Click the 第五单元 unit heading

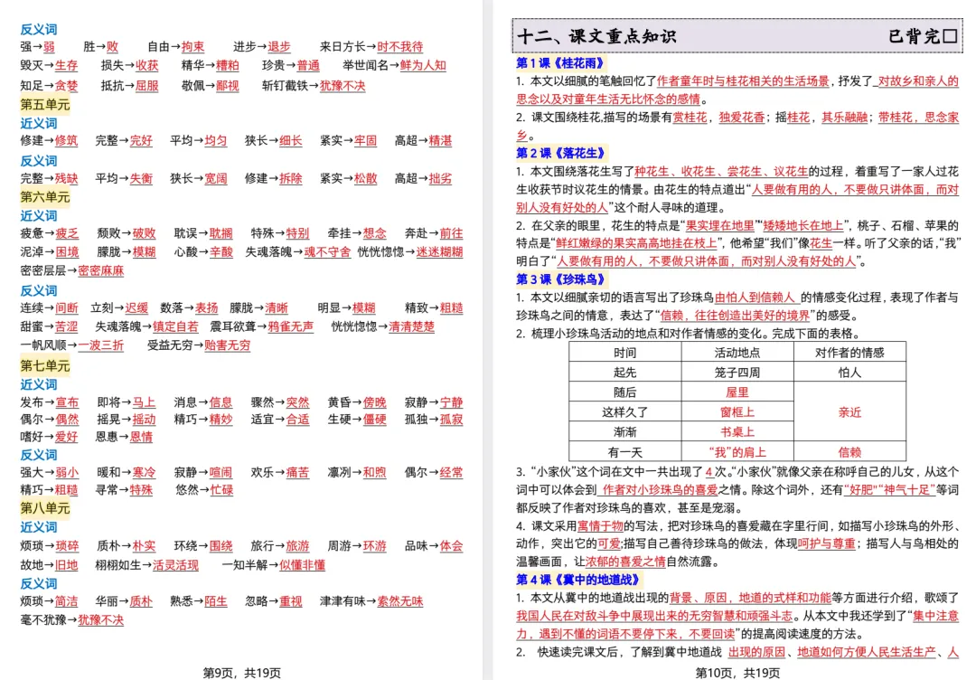pyautogui.click(x=45, y=104)
